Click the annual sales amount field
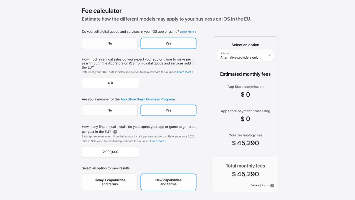 click(110, 83)
